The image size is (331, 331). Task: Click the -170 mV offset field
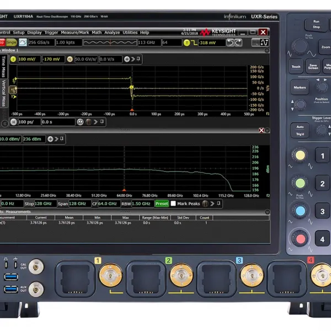[53, 59]
